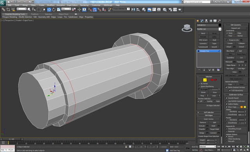Click the Select by Name icon
Image resolution: width=250 pixels, height=152 pixels.
pos(34,9)
